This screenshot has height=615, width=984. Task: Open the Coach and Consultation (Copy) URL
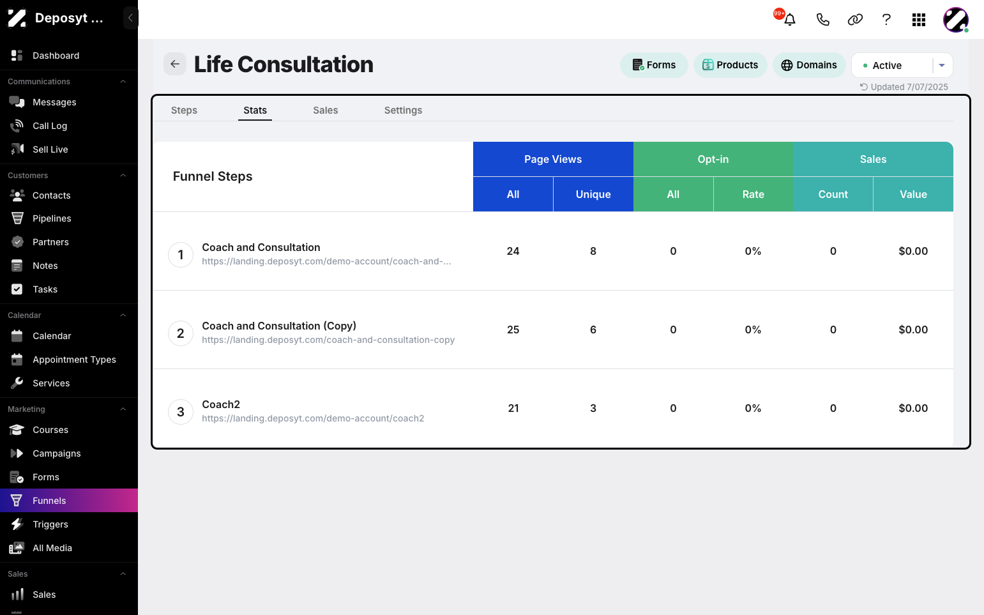[328, 340]
